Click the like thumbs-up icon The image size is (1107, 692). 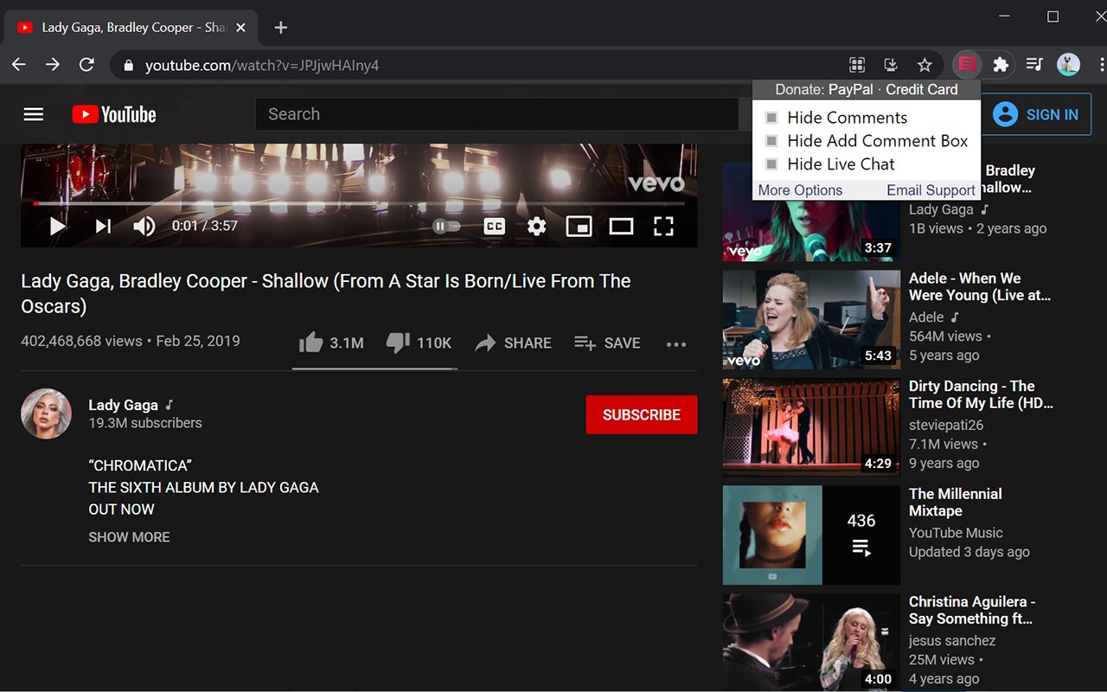tap(310, 343)
